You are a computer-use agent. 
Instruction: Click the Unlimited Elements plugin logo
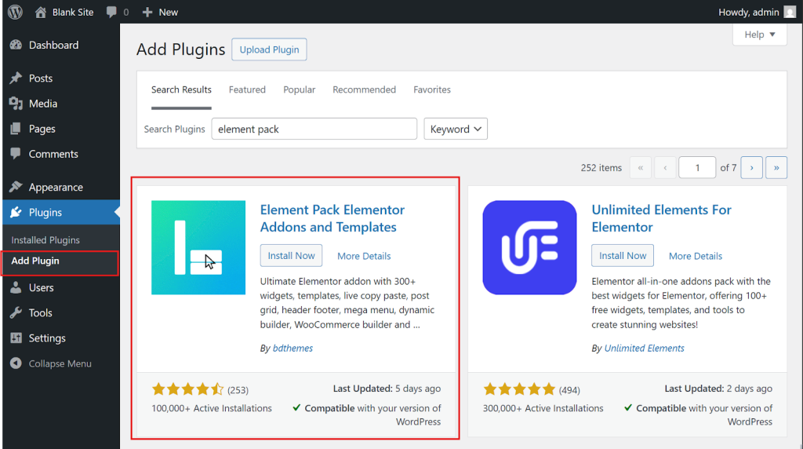click(x=529, y=247)
